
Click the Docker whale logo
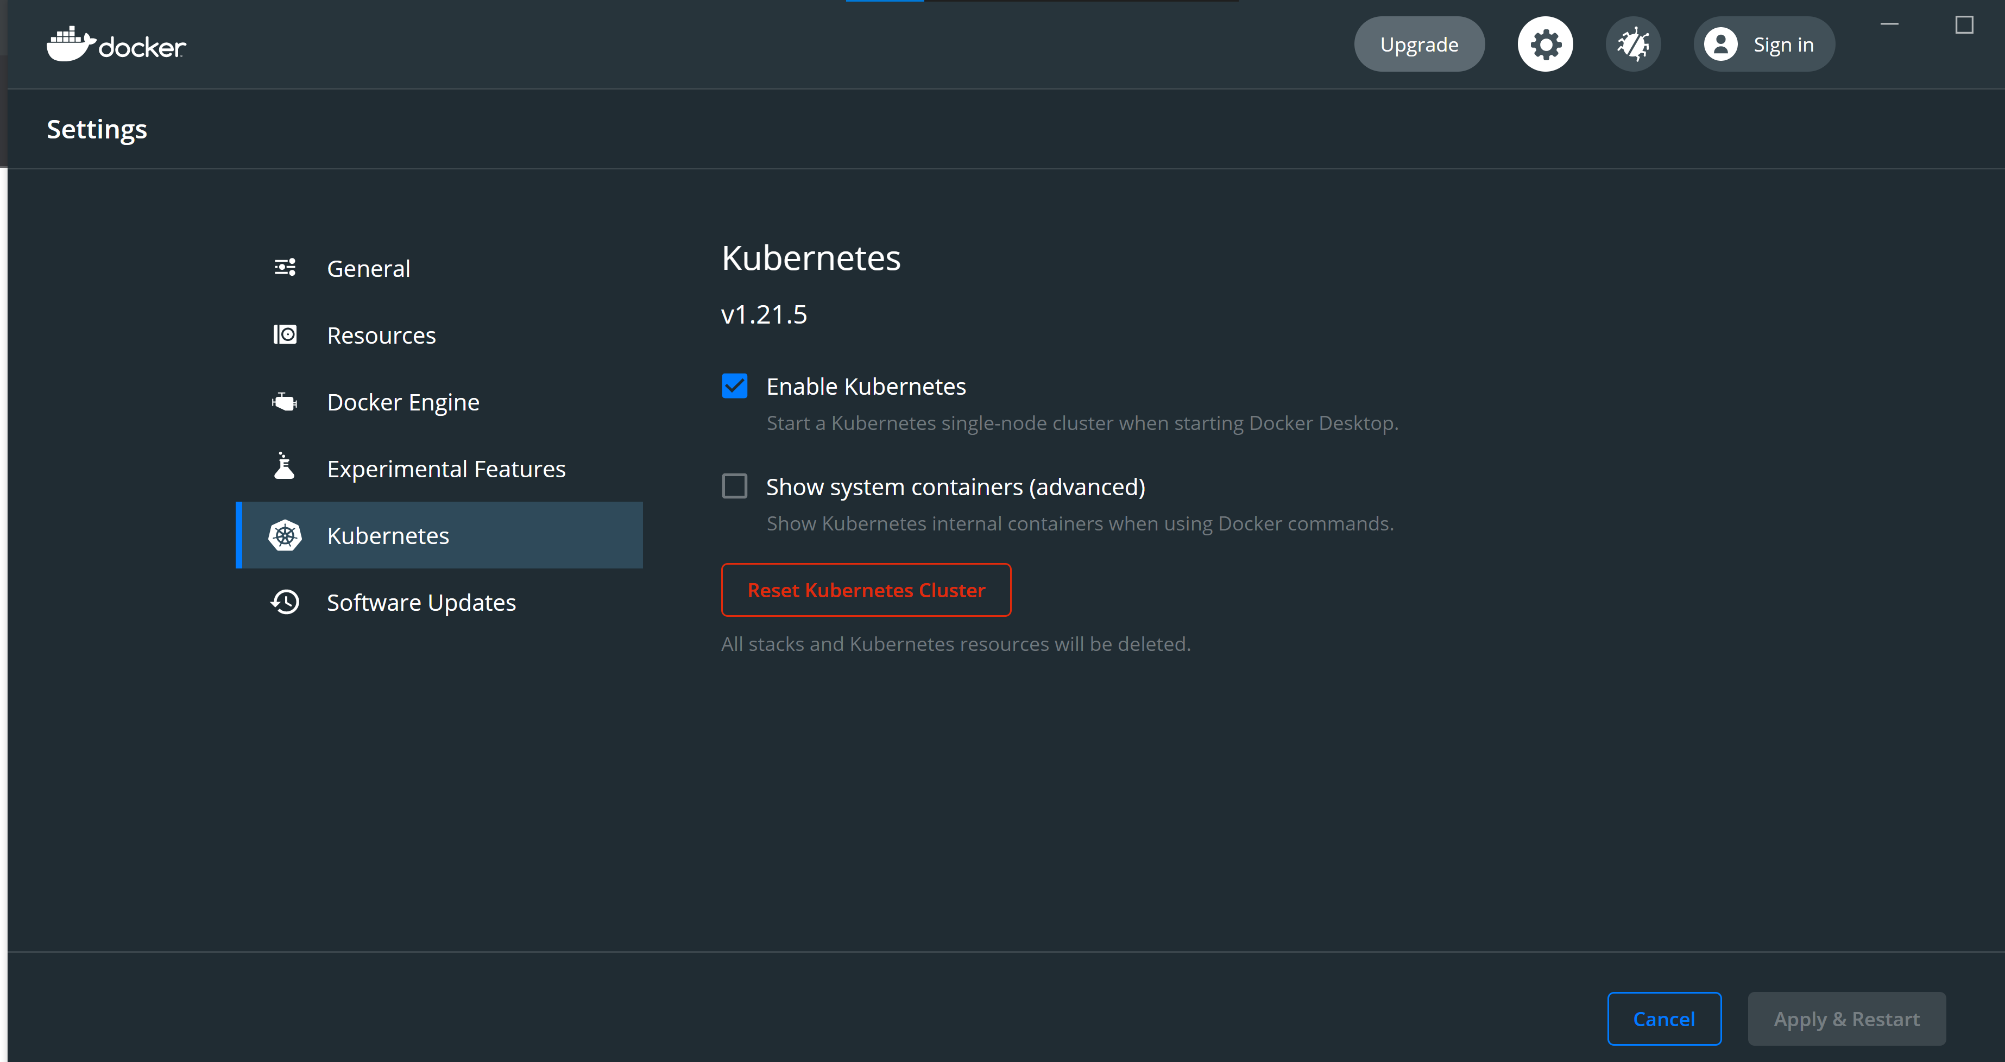coord(70,45)
